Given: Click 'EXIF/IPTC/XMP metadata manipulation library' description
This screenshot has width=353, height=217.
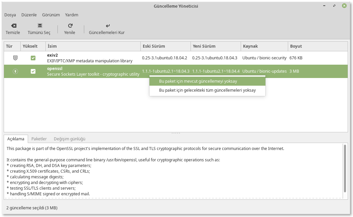Looking at the screenshot, I should pos(90,61).
